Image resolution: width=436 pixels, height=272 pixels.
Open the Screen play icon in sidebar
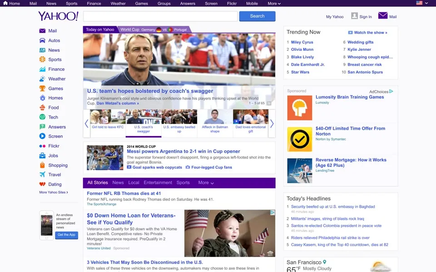pyautogui.click(x=42, y=136)
